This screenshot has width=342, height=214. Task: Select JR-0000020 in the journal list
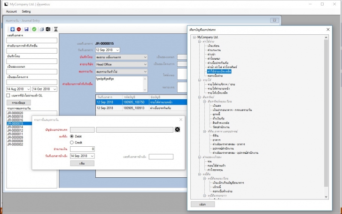pos(15,113)
